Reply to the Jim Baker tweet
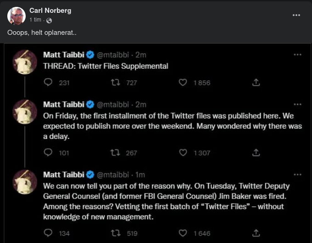Screen dimensions: 312x243 point(48,233)
